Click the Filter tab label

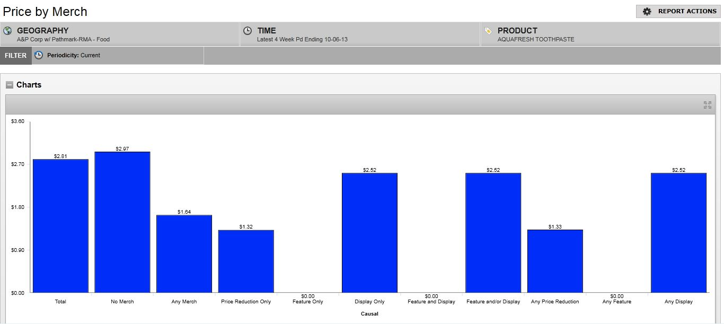pos(16,56)
